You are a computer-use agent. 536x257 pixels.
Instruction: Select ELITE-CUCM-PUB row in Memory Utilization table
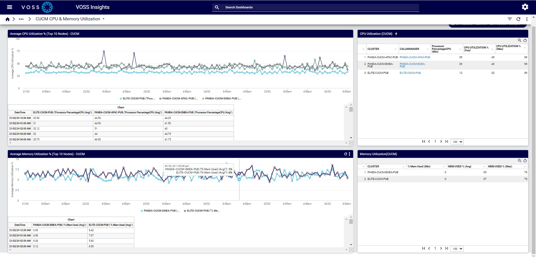point(443,179)
